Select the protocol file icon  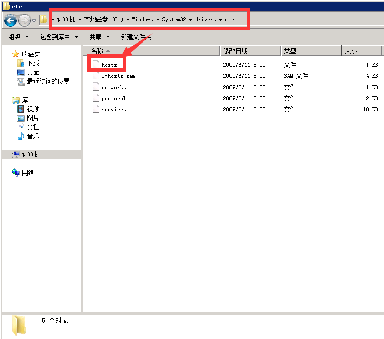(x=96, y=98)
